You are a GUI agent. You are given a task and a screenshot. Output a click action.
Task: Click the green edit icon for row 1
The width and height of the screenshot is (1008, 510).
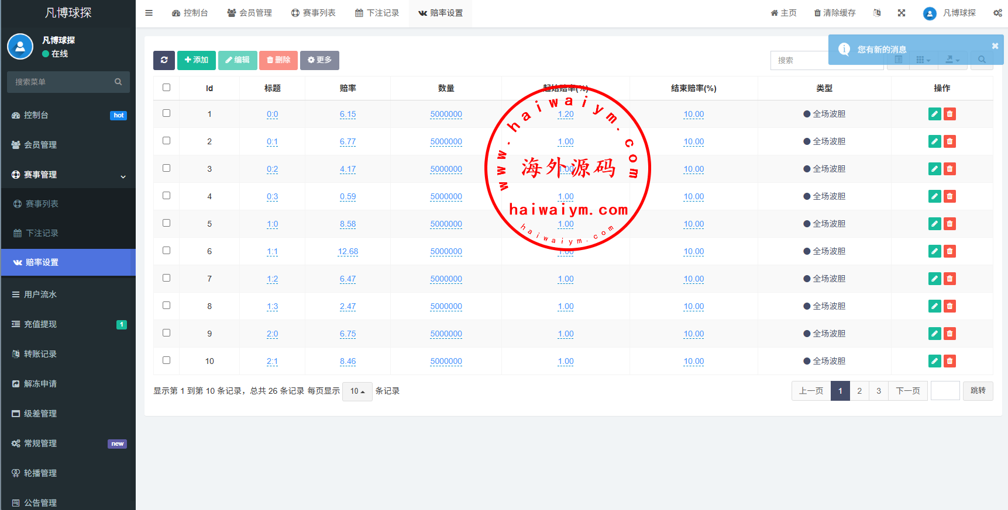tap(934, 115)
